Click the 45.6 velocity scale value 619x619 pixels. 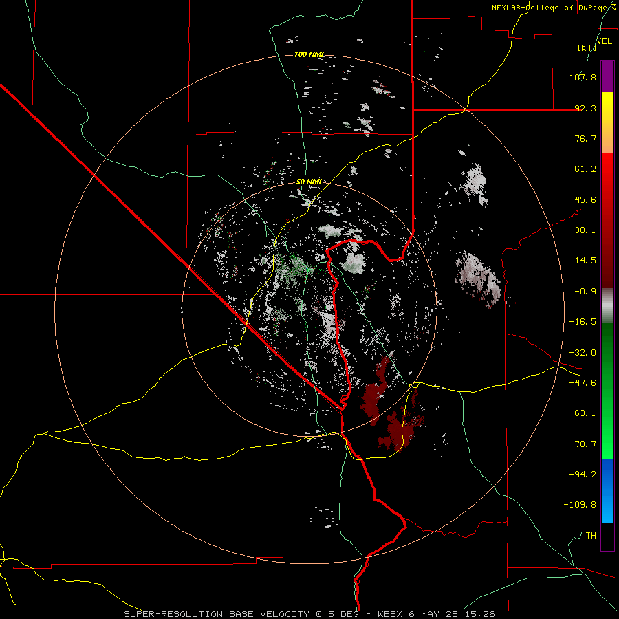click(585, 199)
